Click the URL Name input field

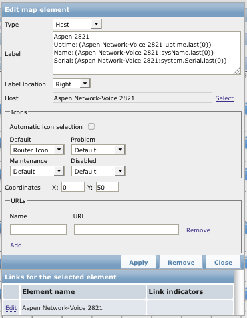pyautogui.click(x=38, y=230)
